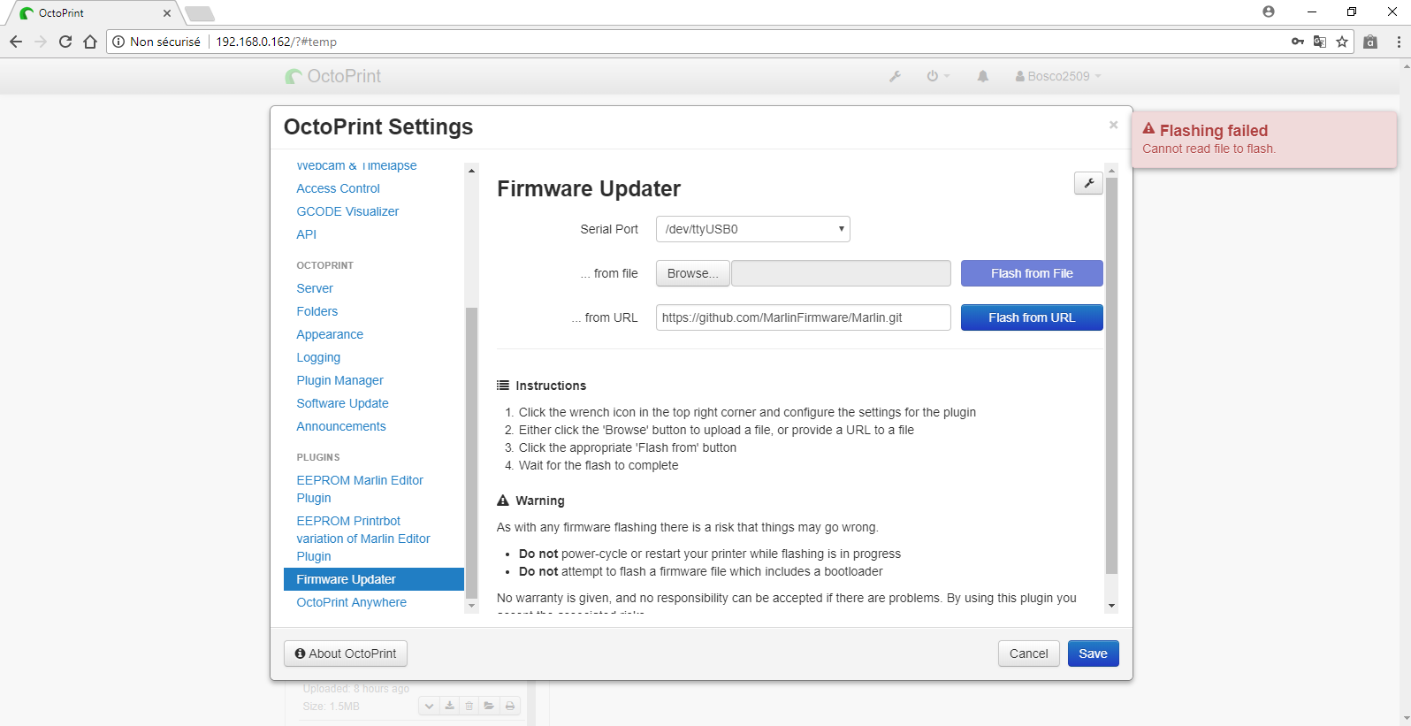Click About OctoPrint button
The height and width of the screenshot is (726, 1411).
346,653
